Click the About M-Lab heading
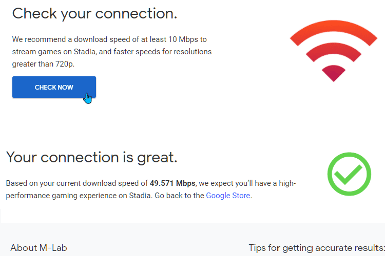 [38, 248]
